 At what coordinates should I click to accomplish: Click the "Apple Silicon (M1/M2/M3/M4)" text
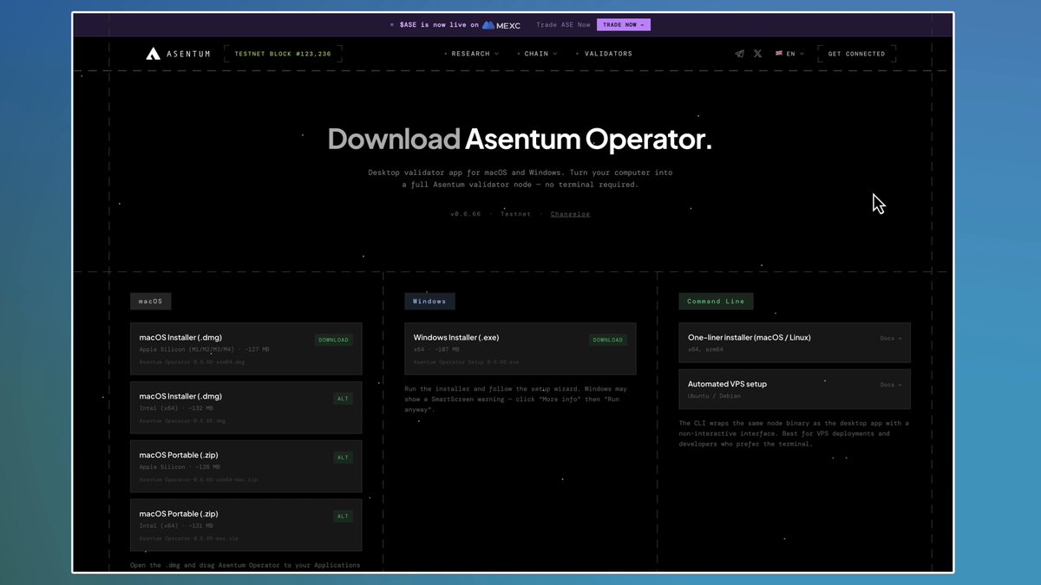coord(188,349)
